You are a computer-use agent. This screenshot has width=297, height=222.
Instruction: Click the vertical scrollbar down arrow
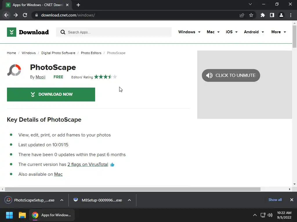(294, 184)
